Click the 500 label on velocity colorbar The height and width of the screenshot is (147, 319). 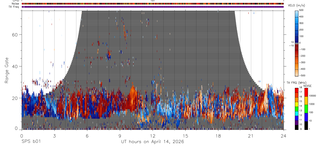point(301,10)
